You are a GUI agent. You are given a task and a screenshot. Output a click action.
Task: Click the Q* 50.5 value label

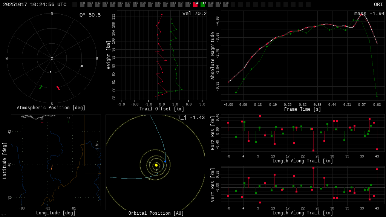point(90,15)
